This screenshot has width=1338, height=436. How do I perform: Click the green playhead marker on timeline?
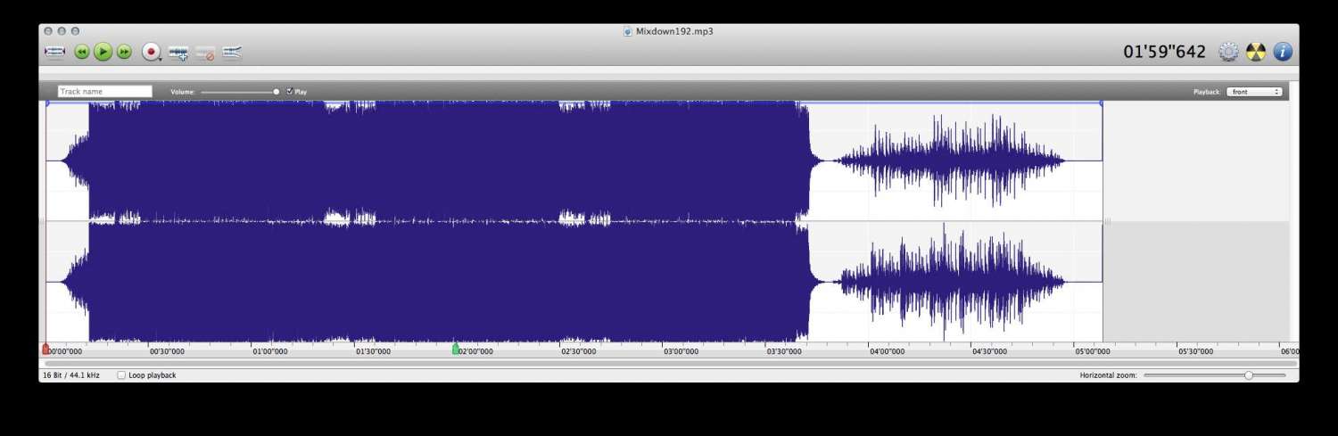tap(456, 350)
